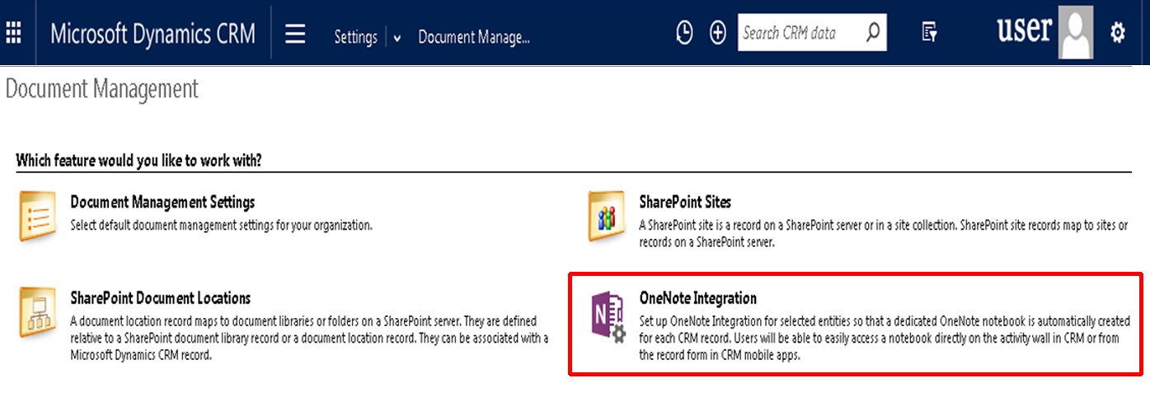Image resolution: width=1150 pixels, height=397 pixels.
Task: Open the advanced find icon
Action: (x=930, y=33)
